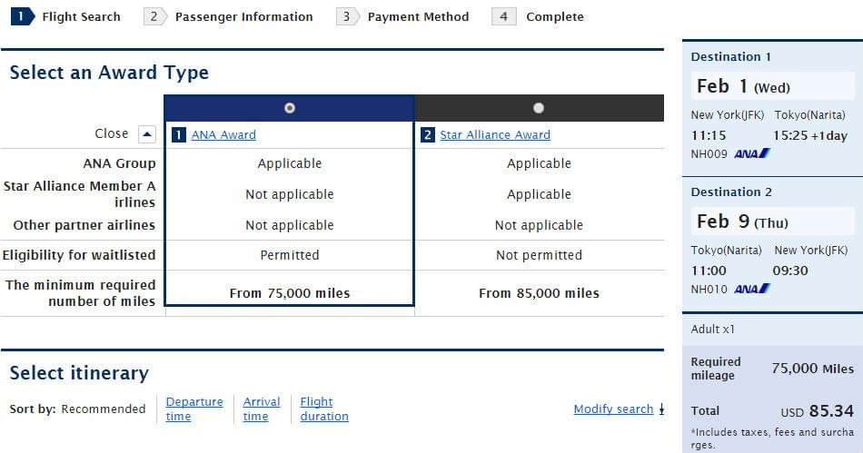Click the Feb 1 (Wed) date box
The image size is (863, 453).
tap(772, 87)
